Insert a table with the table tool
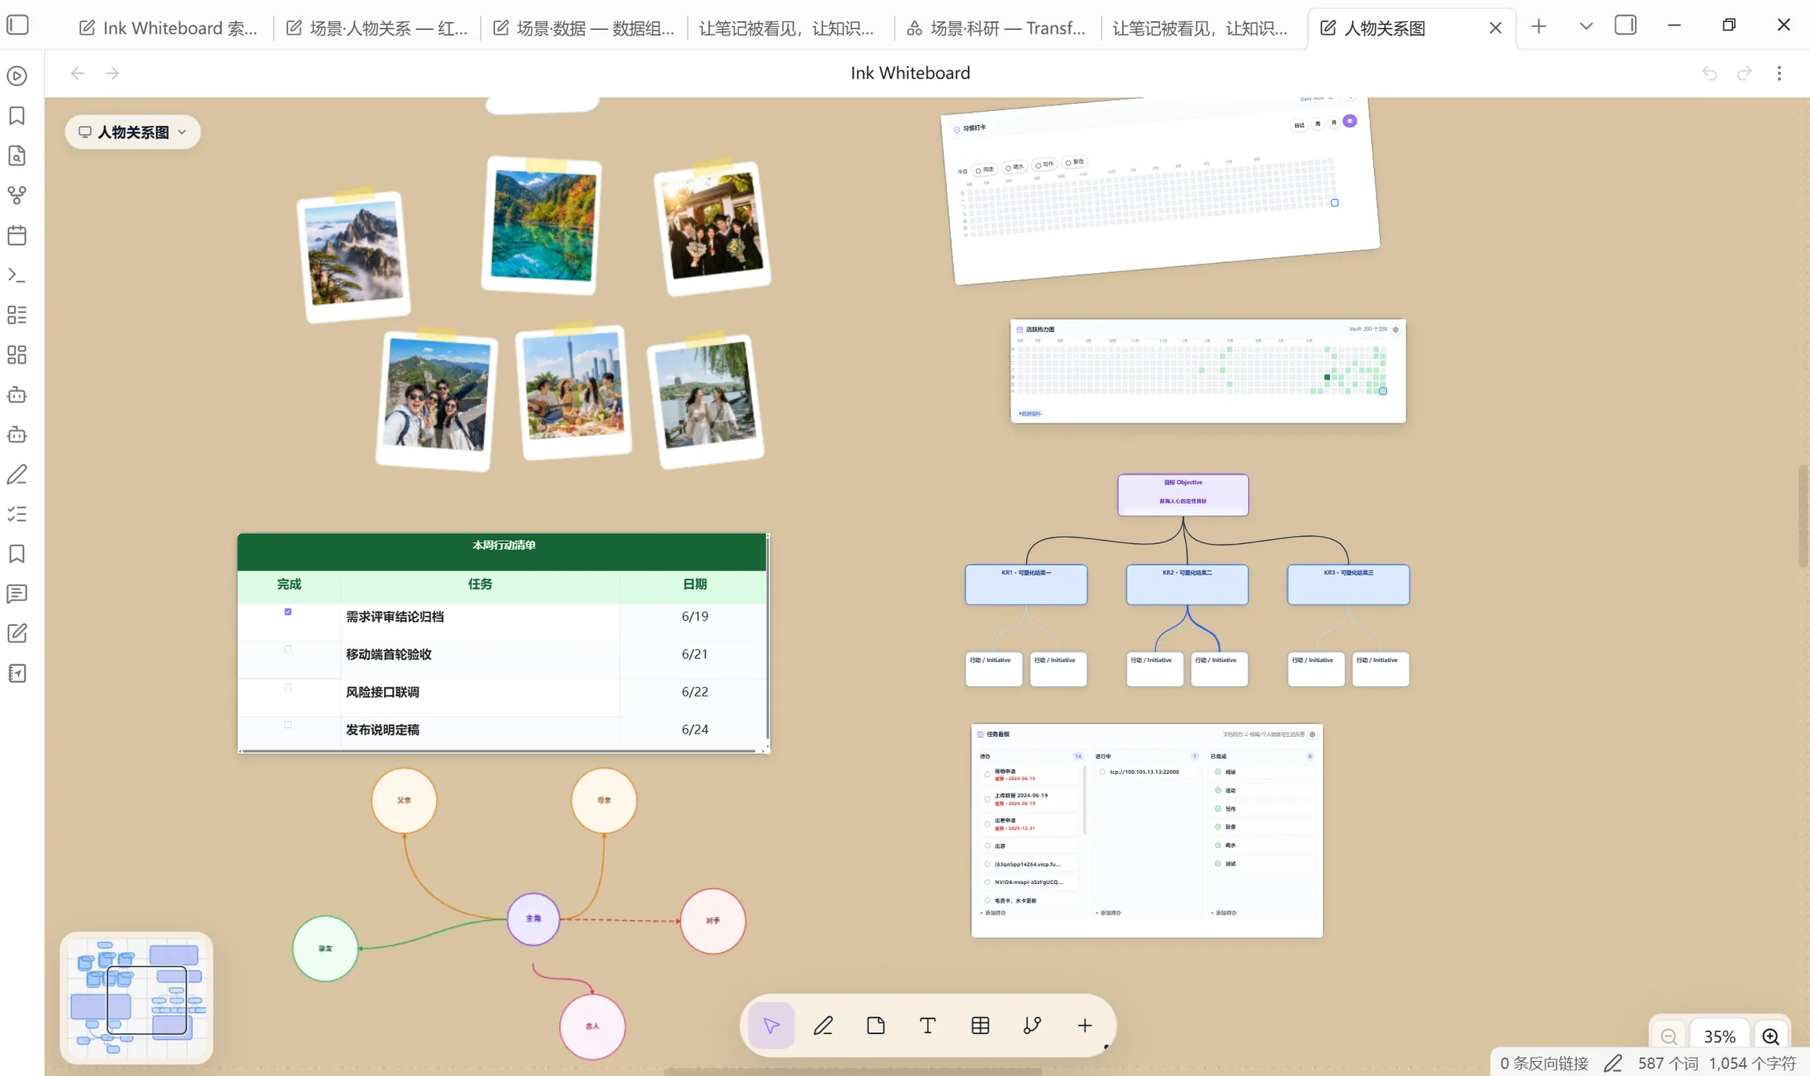The height and width of the screenshot is (1076, 1810). (981, 1026)
